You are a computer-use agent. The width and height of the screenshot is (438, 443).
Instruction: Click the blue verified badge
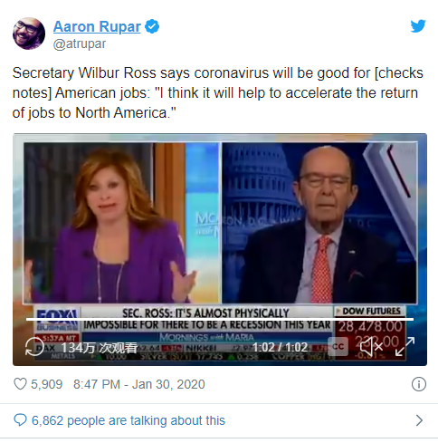(x=152, y=26)
